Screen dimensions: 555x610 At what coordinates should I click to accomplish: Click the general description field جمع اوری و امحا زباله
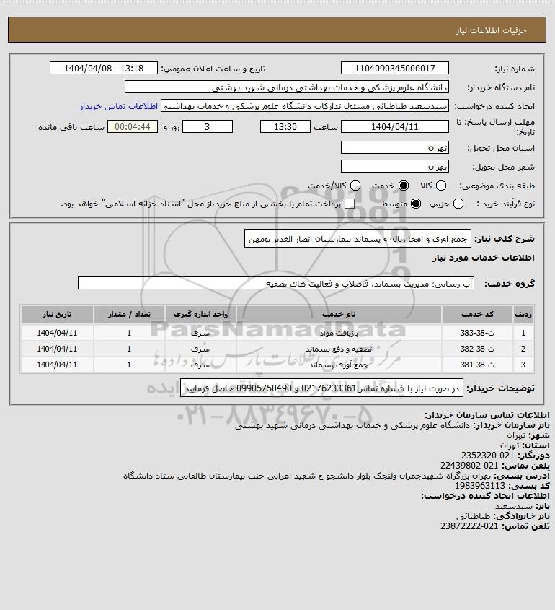pos(358,238)
